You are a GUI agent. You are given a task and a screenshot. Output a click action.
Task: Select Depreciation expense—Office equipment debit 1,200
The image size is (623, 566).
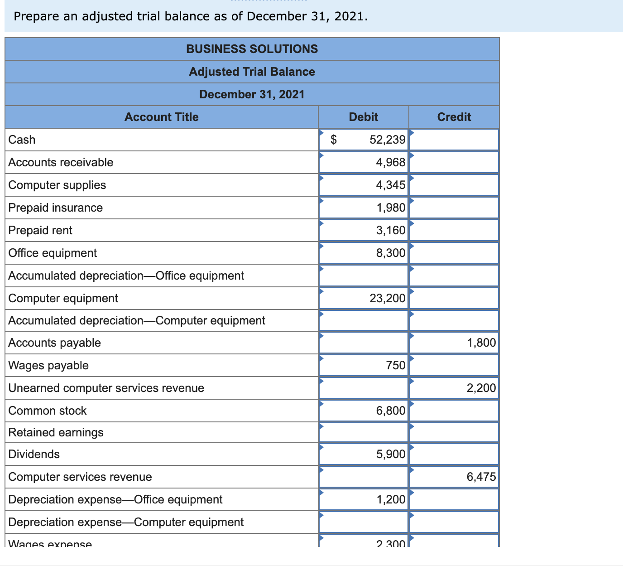[x=364, y=499]
